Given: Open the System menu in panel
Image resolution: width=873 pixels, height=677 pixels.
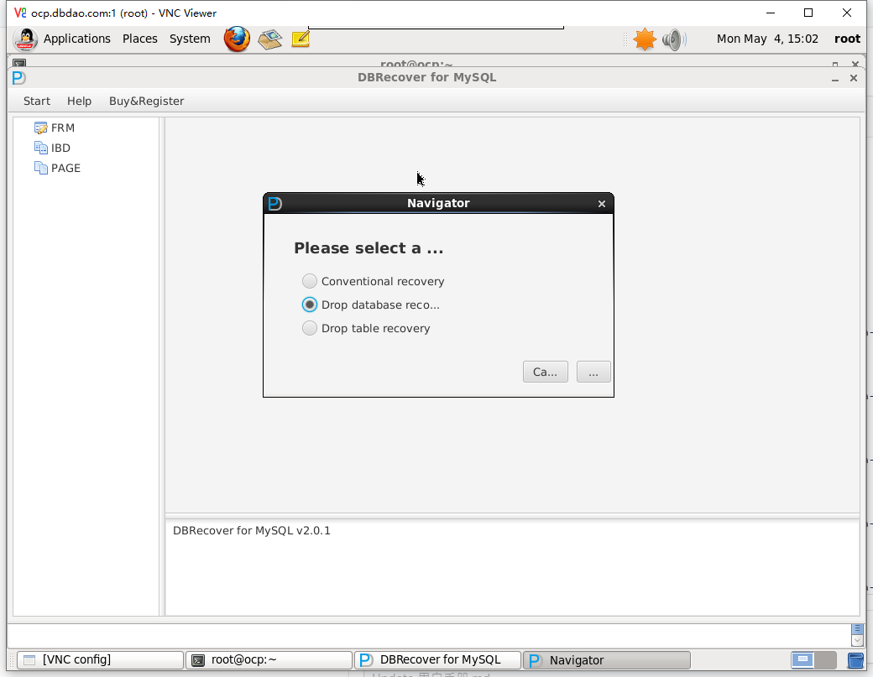Looking at the screenshot, I should 190,39.
